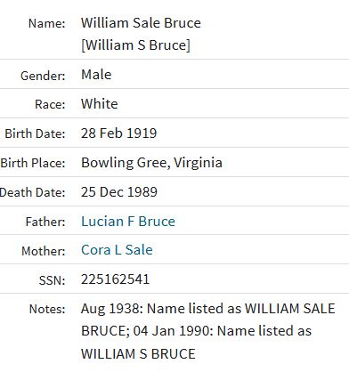Click the Name field label
This screenshot has height=372, width=349.
pyautogui.click(x=47, y=23)
